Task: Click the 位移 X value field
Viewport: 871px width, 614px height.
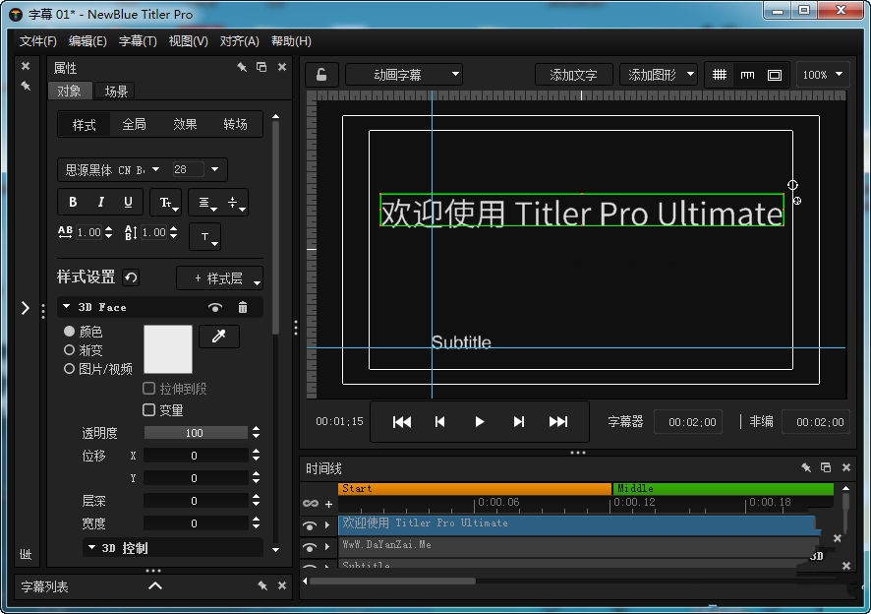Action: click(x=196, y=456)
